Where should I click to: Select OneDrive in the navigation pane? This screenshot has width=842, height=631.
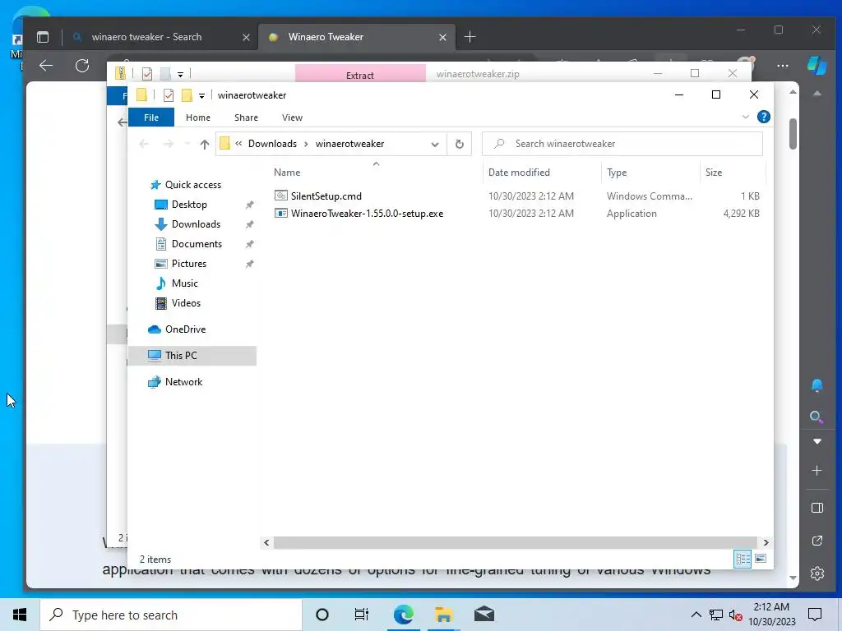point(185,329)
